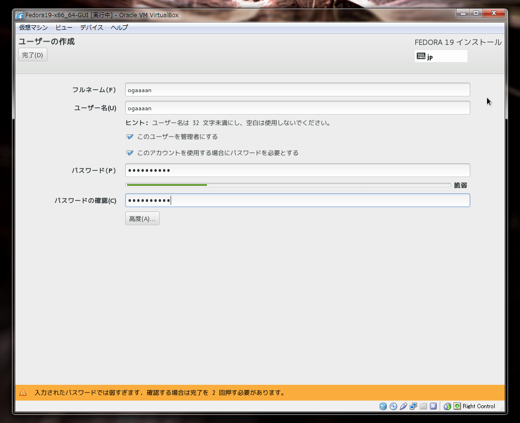The width and height of the screenshot is (520, 423).
Task: Focus the パスワードの確認 confirm field
Action: point(297,201)
